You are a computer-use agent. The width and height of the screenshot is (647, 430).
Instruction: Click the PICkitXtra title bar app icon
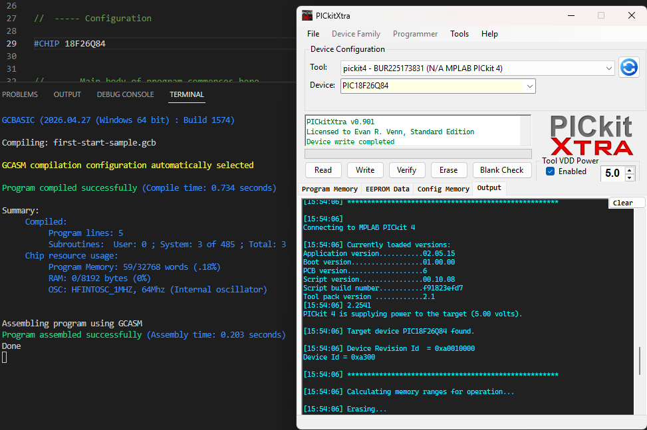pyautogui.click(x=307, y=15)
